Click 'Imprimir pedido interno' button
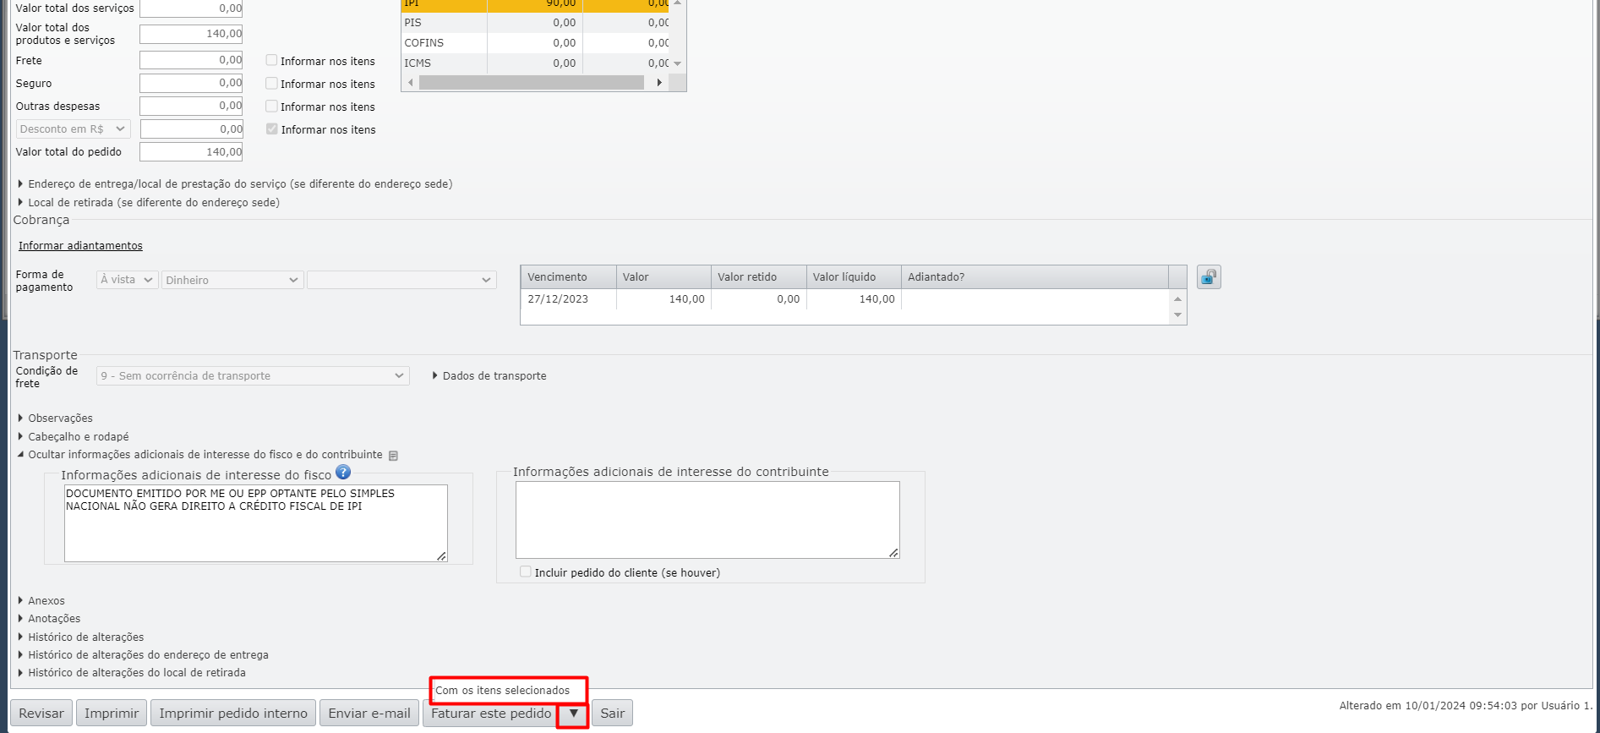The width and height of the screenshot is (1600, 733). coord(233,714)
